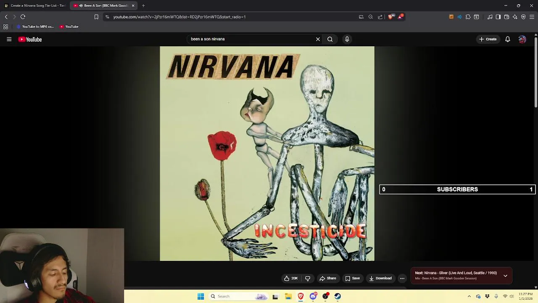Image resolution: width=538 pixels, height=303 pixels.
Task: Open YouTube to MP4 bookmark
Action: [35, 27]
